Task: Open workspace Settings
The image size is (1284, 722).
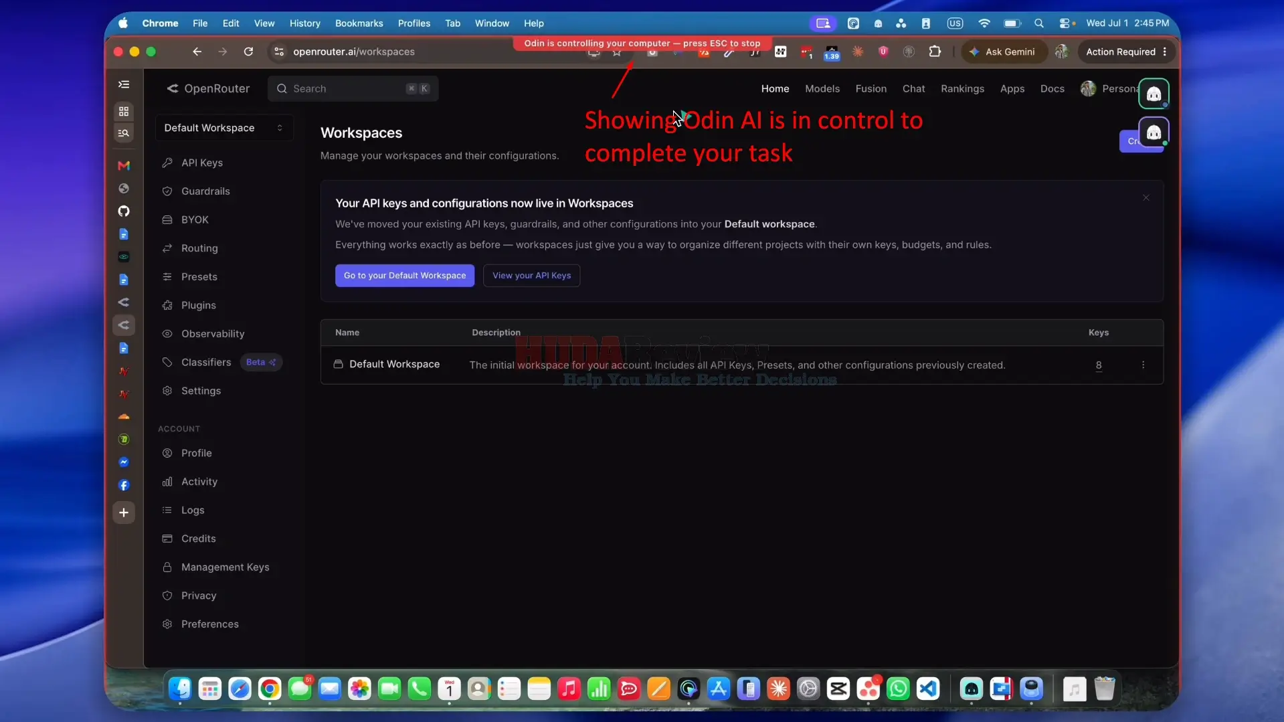Action: coord(201,391)
